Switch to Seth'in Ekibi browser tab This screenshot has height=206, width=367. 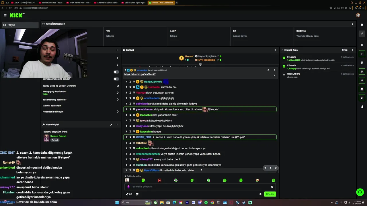133,3
